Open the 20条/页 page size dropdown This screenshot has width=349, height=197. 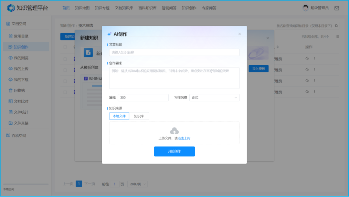[137, 183]
